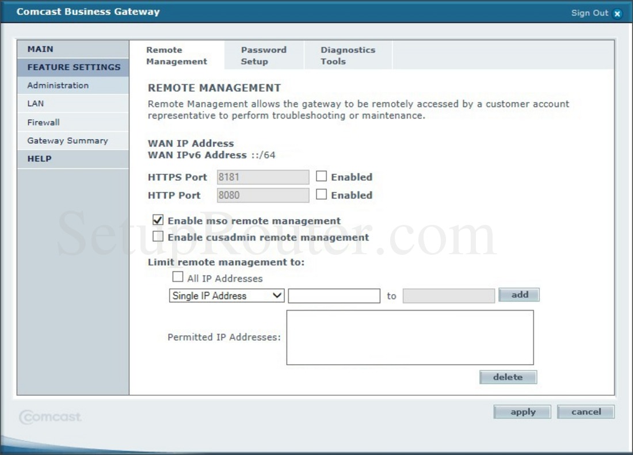Image resolution: width=633 pixels, height=455 pixels.
Task: Click the add button
Action: [518, 295]
